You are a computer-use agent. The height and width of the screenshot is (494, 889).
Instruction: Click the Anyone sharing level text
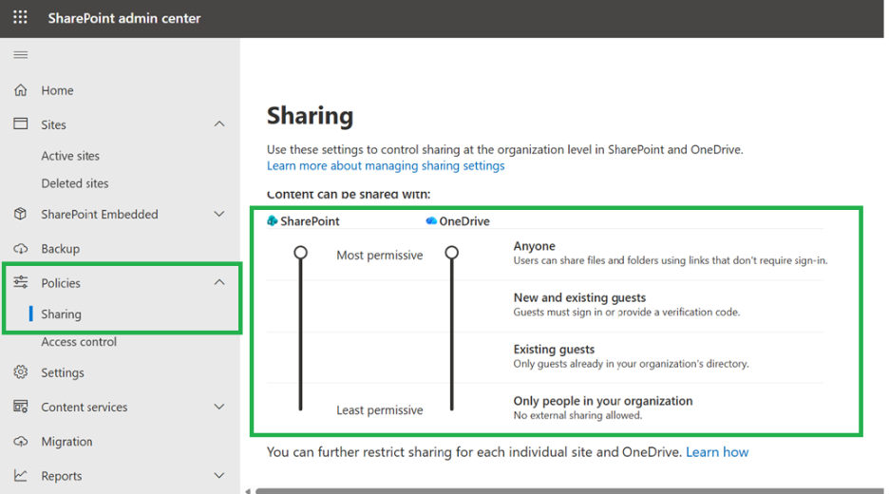[534, 246]
